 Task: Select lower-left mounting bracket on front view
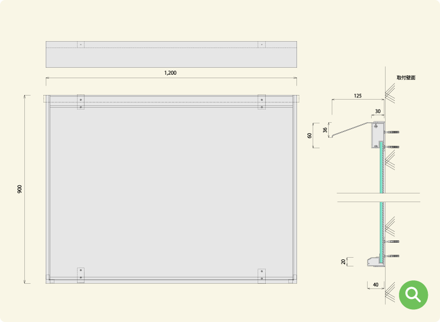pyautogui.click(x=80, y=276)
